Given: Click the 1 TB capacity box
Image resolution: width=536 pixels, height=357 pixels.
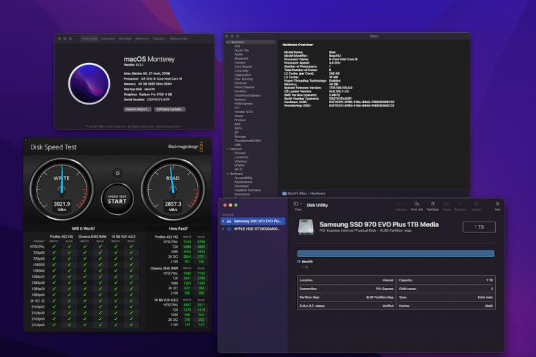Looking at the screenshot, I should click(479, 227).
